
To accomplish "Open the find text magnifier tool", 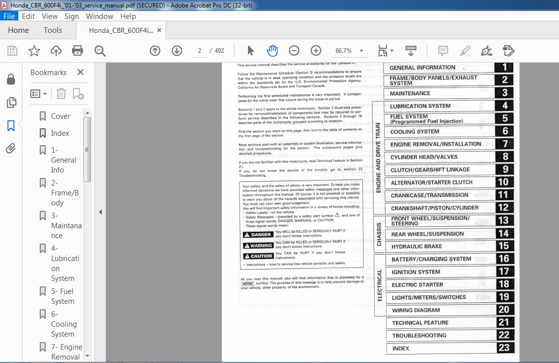I will point(100,51).
